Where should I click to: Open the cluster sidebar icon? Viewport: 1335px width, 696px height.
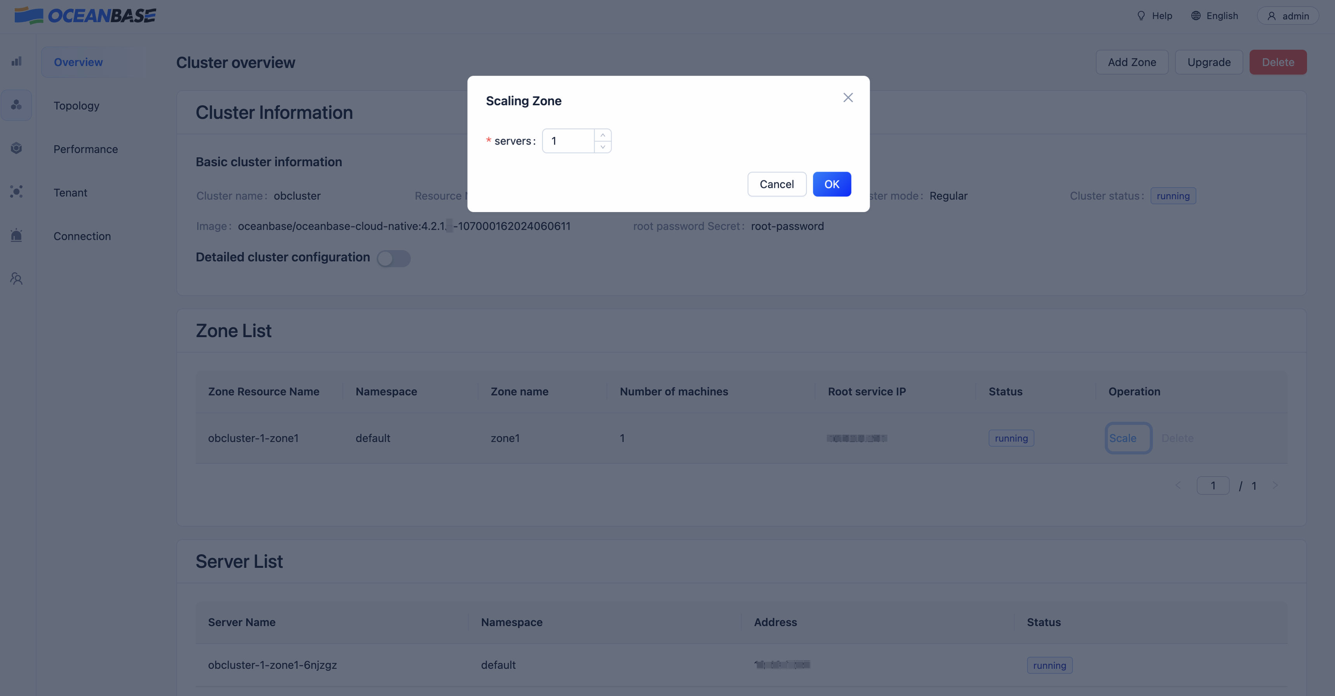[x=17, y=105]
